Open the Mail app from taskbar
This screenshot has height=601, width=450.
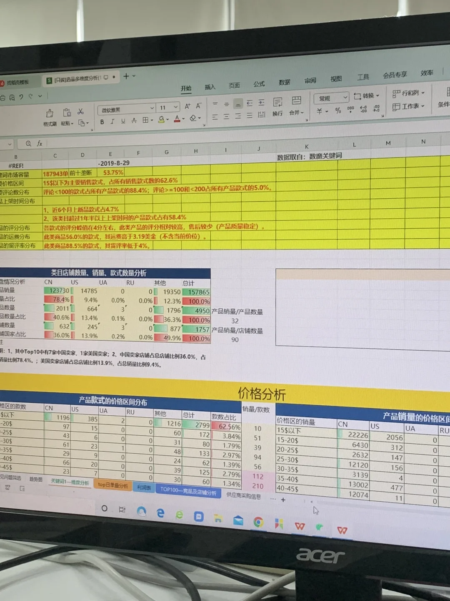pos(238,520)
